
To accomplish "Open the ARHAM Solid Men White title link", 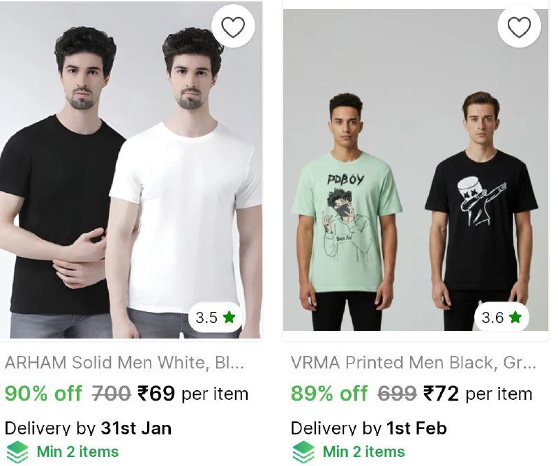I will pos(125,363).
